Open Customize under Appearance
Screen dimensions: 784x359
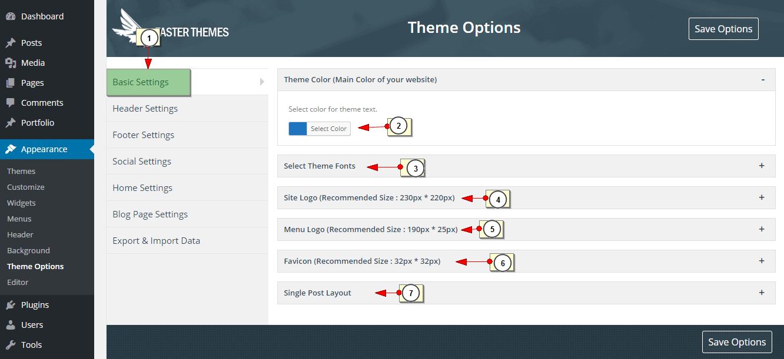coord(26,187)
